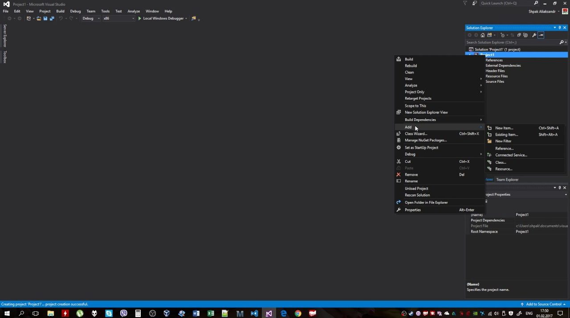570x318 pixels.
Task: Click Add to Source Control in status bar
Action: (x=543, y=304)
